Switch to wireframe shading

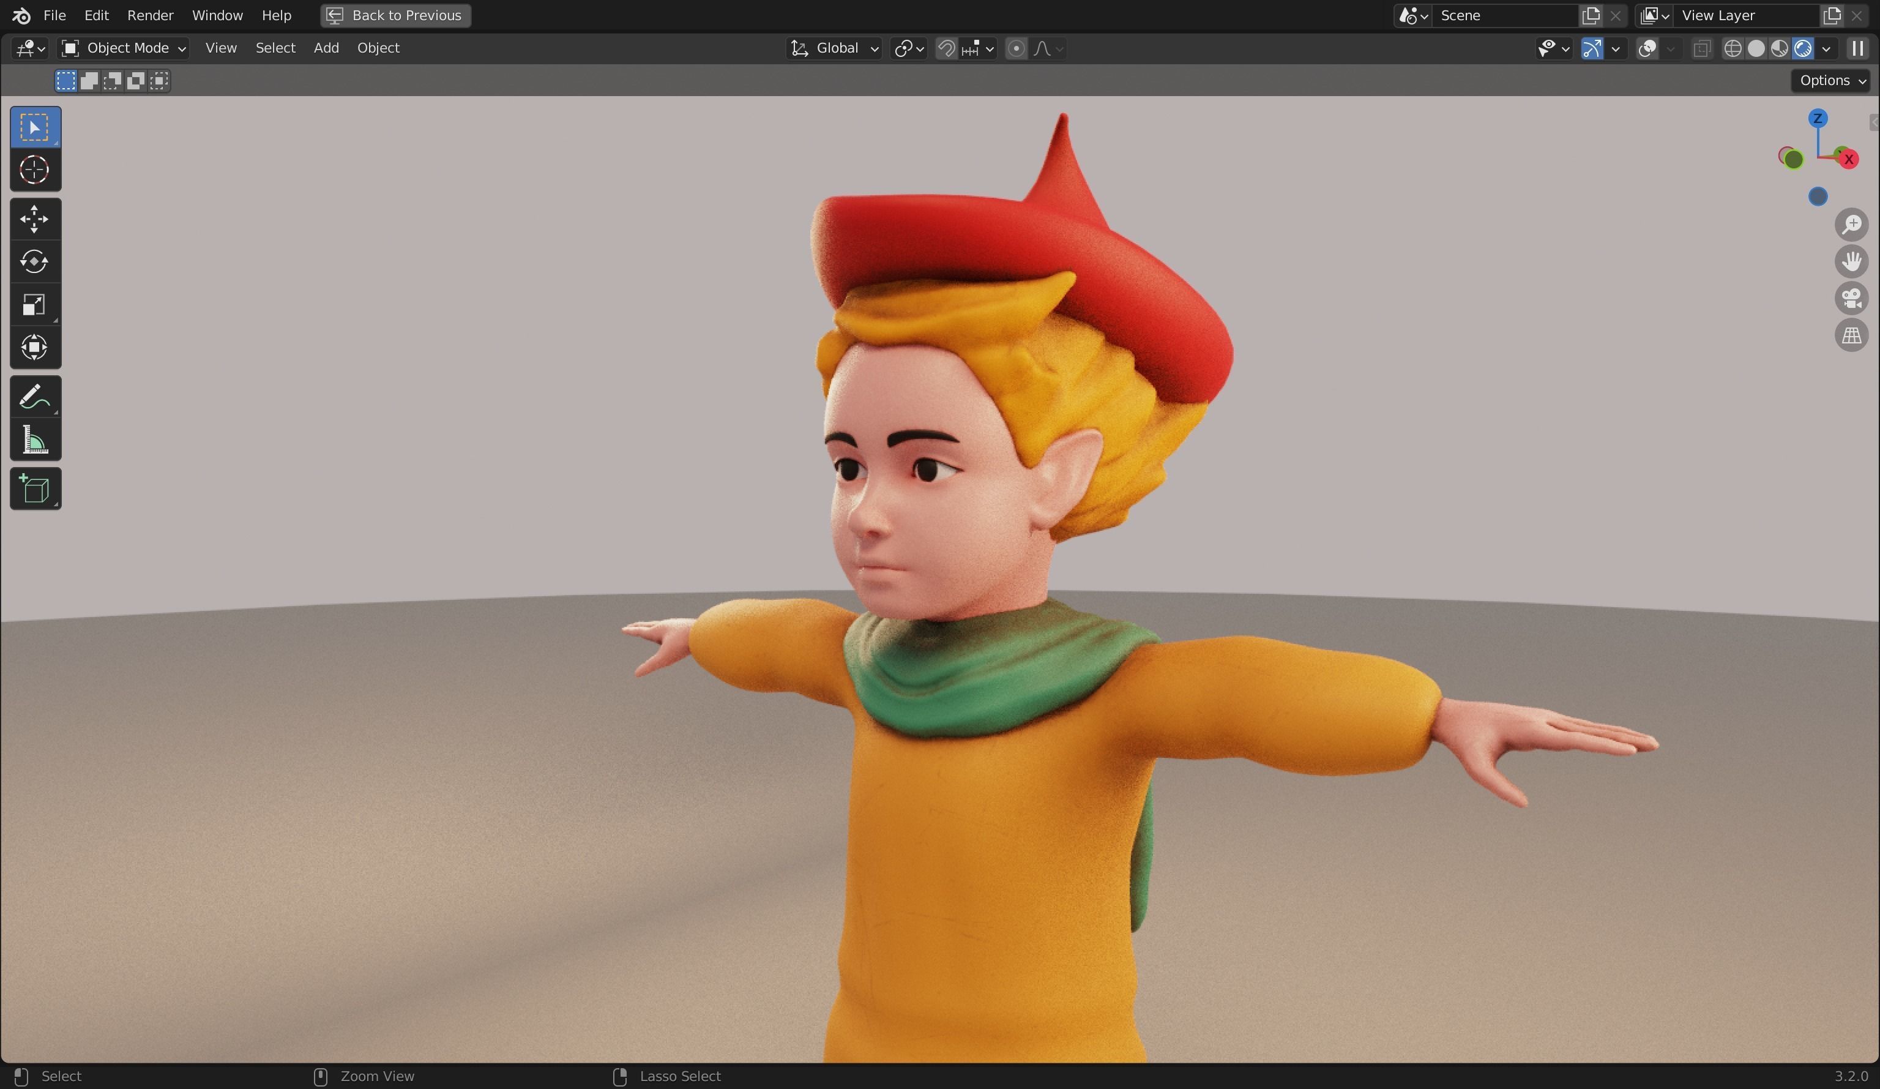pyautogui.click(x=1733, y=48)
